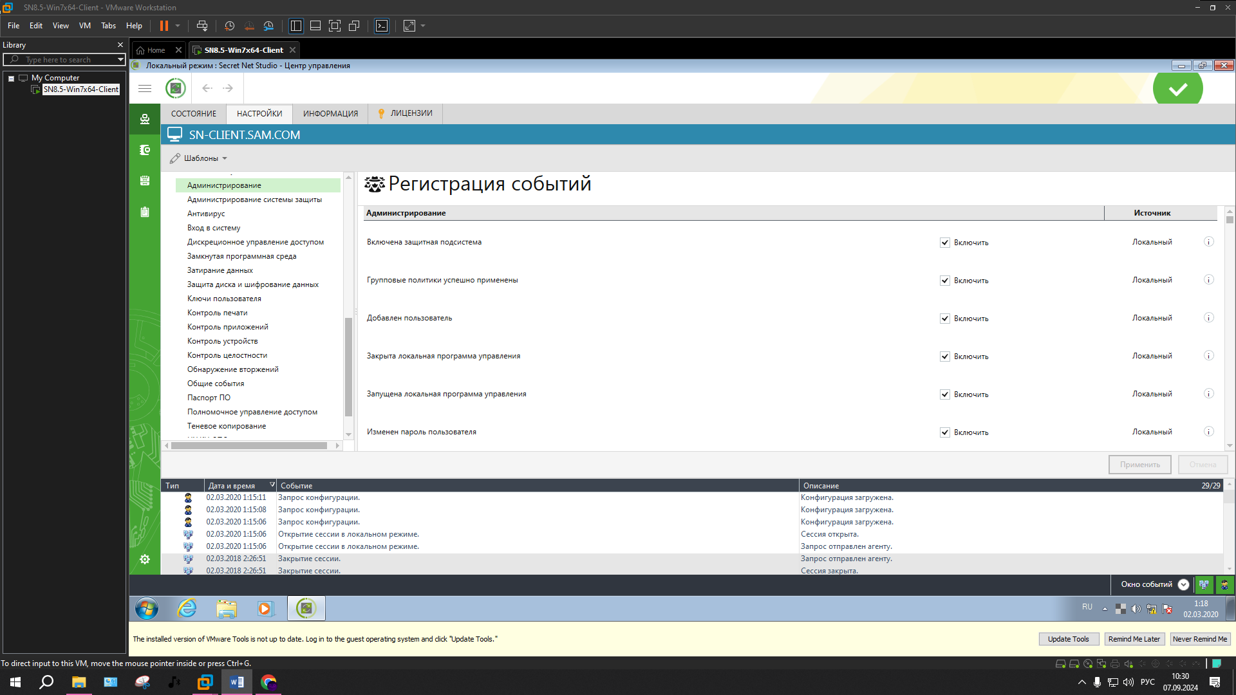
Task: Open the stretch guest dropdown arrow
Action: (423, 26)
